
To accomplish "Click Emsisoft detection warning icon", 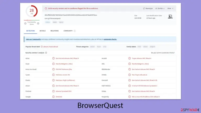I will [130, 80].
